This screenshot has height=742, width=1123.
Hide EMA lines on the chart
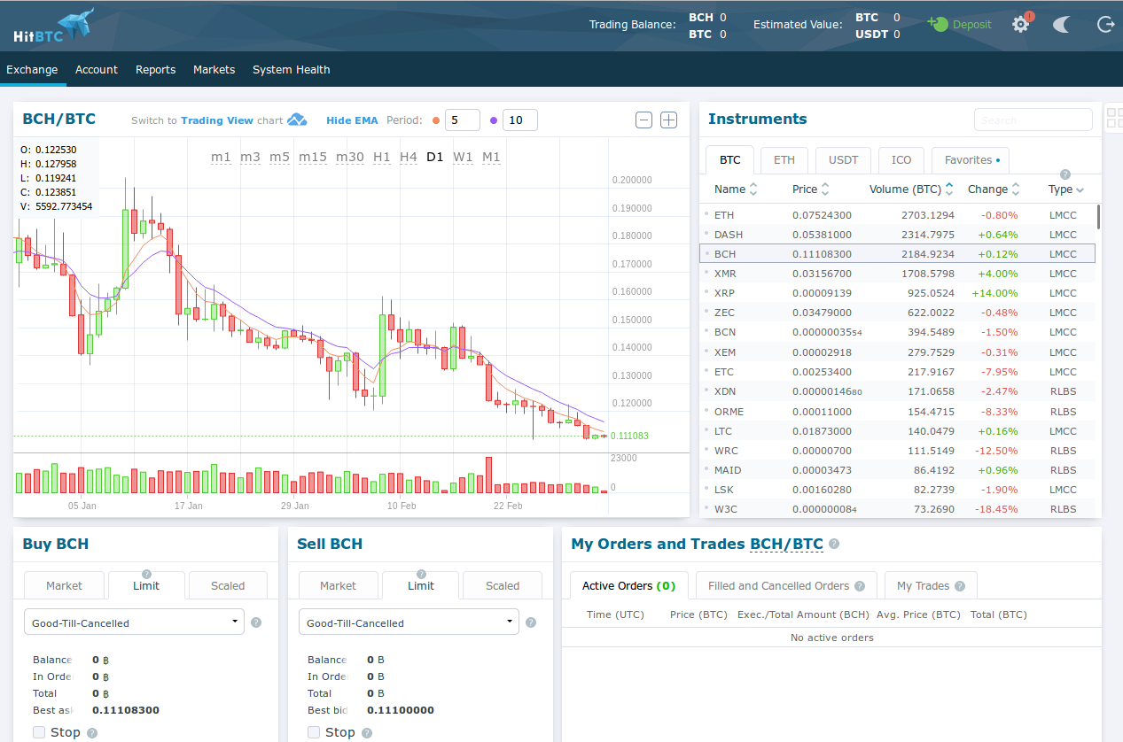point(352,120)
